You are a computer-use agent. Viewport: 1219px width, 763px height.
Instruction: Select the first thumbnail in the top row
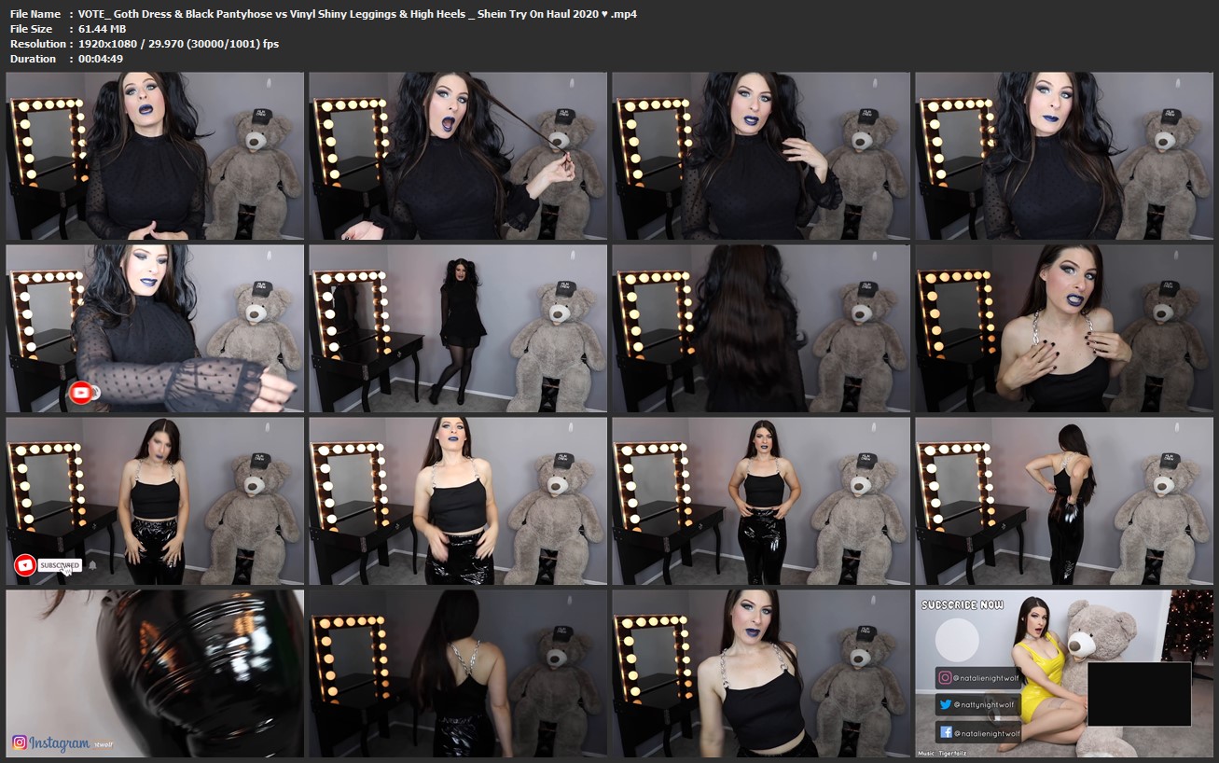[x=155, y=156]
